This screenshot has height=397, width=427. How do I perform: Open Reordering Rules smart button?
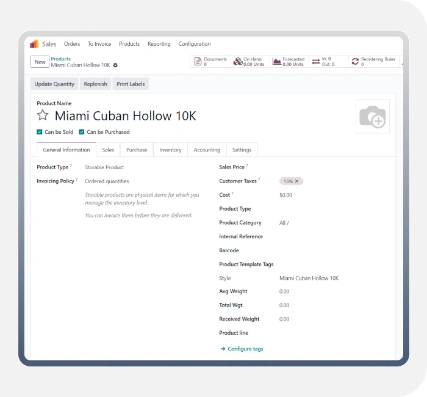coord(373,62)
